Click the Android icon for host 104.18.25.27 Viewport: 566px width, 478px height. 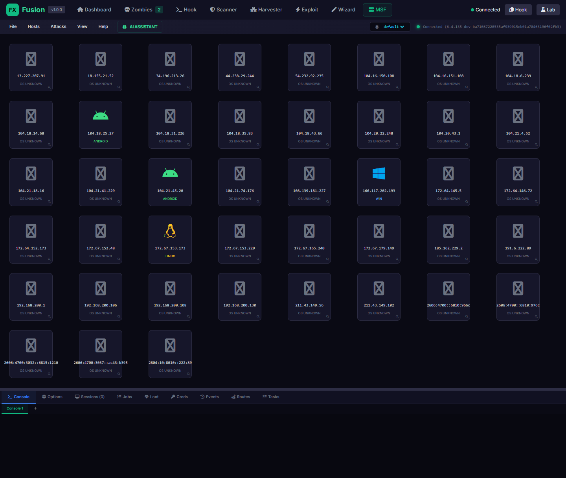pos(101,116)
